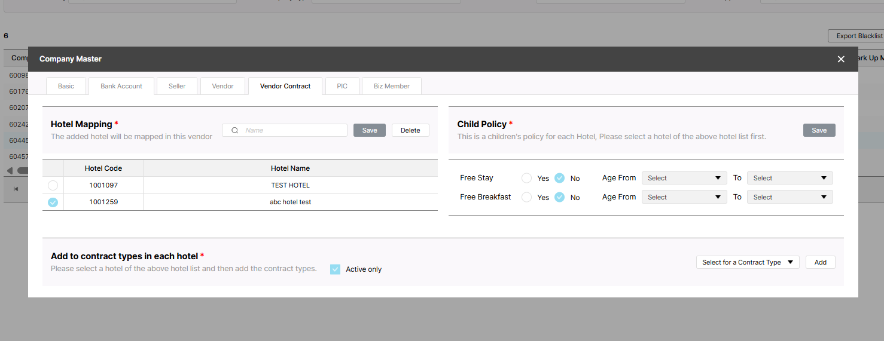This screenshot has height=341, width=884.
Task: Delete the selected hotel mapping
Action: tap(410, 130)
